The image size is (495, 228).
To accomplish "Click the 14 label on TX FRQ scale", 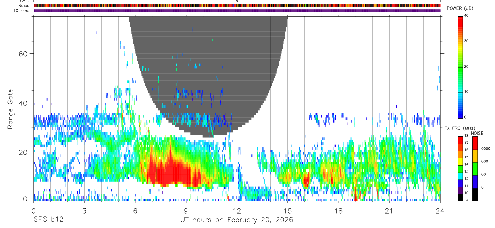I will pos(466,164).
